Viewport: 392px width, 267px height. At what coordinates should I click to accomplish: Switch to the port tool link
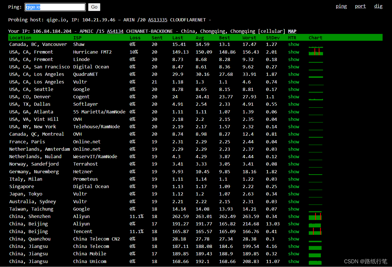click(x=360, y=6)
